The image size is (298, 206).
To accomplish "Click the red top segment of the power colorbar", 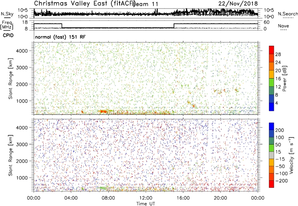I will tap(272, 50).
